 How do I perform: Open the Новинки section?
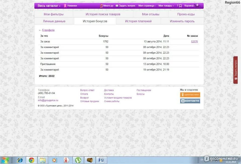coord(70,6)
